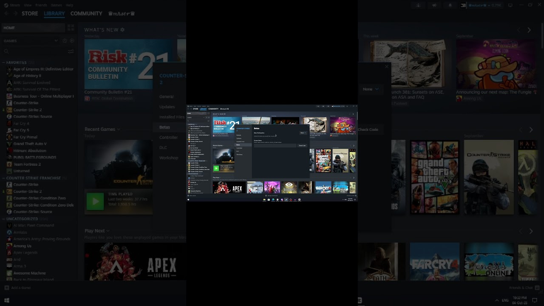The width and height of the screenshot is (544, 306).
Task: Open Among Us Fungle news thumbnail, centered window
Action: [343, 125]
